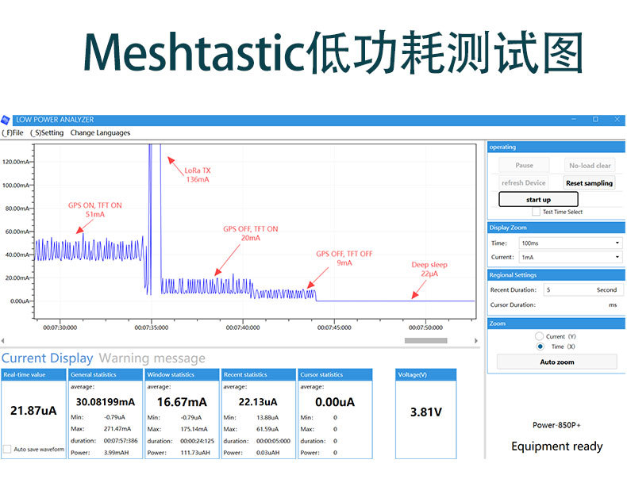The width and height of the screenshot is (627, 498).
Task: Click the Reset sampling button
Action: [x=589, y=183]
